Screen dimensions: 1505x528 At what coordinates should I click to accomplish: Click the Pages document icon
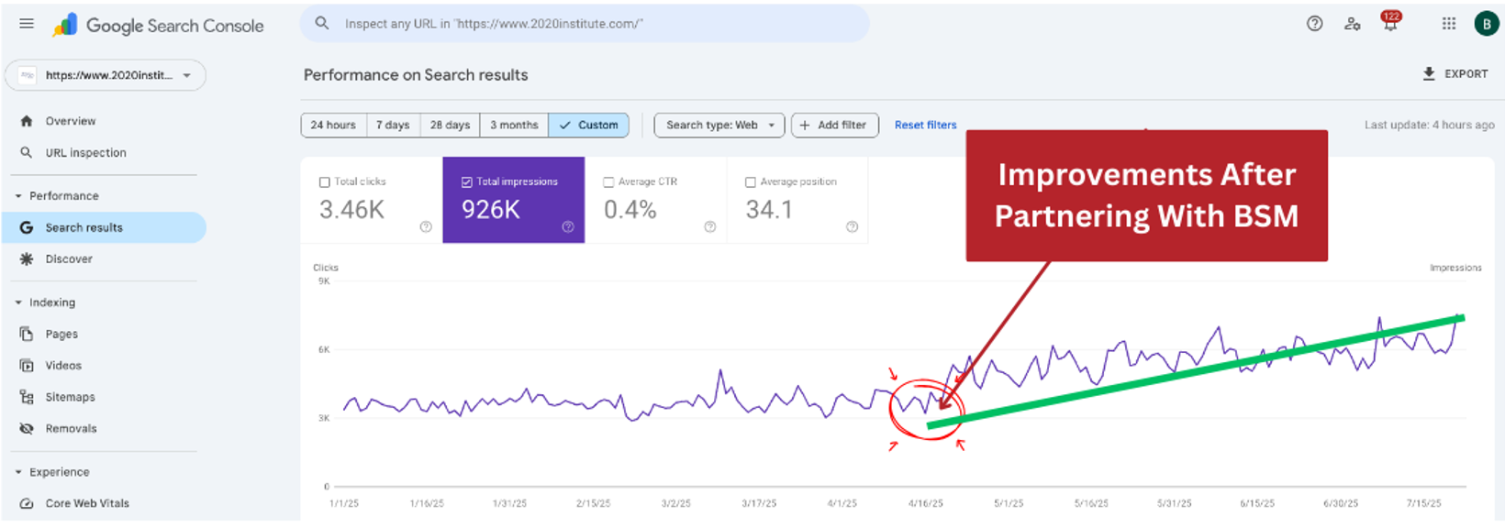(x=27, y=334)
